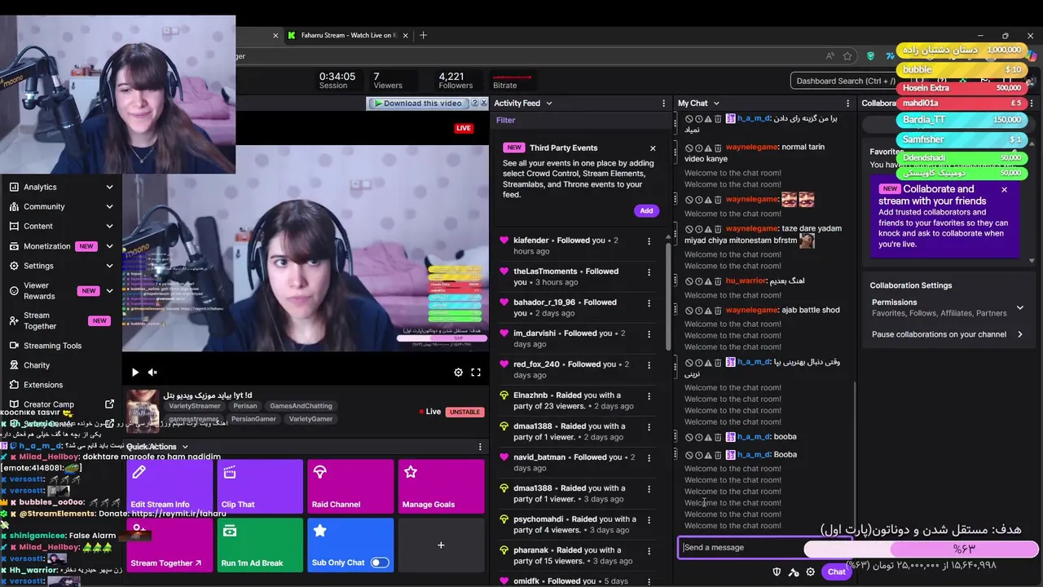The image size is (1043, 587).
Task: Click the Edit Stream Info pencil icon
Action: 139,472
